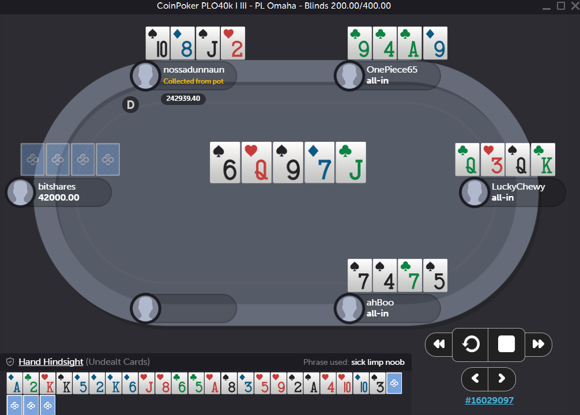The height and width of the screenshot is (415, 580).
Task: Select bitshares' player avatar
Action: (20, 193)
